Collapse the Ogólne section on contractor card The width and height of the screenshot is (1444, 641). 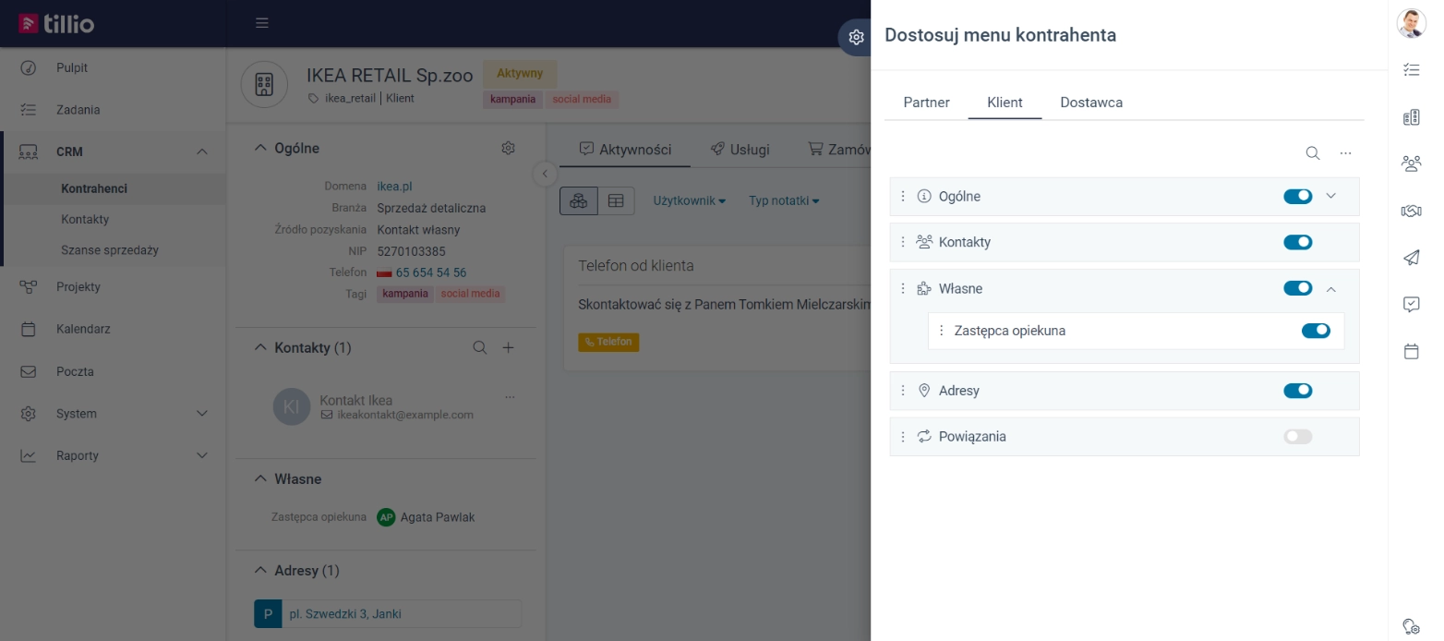(x=259, y=148)
